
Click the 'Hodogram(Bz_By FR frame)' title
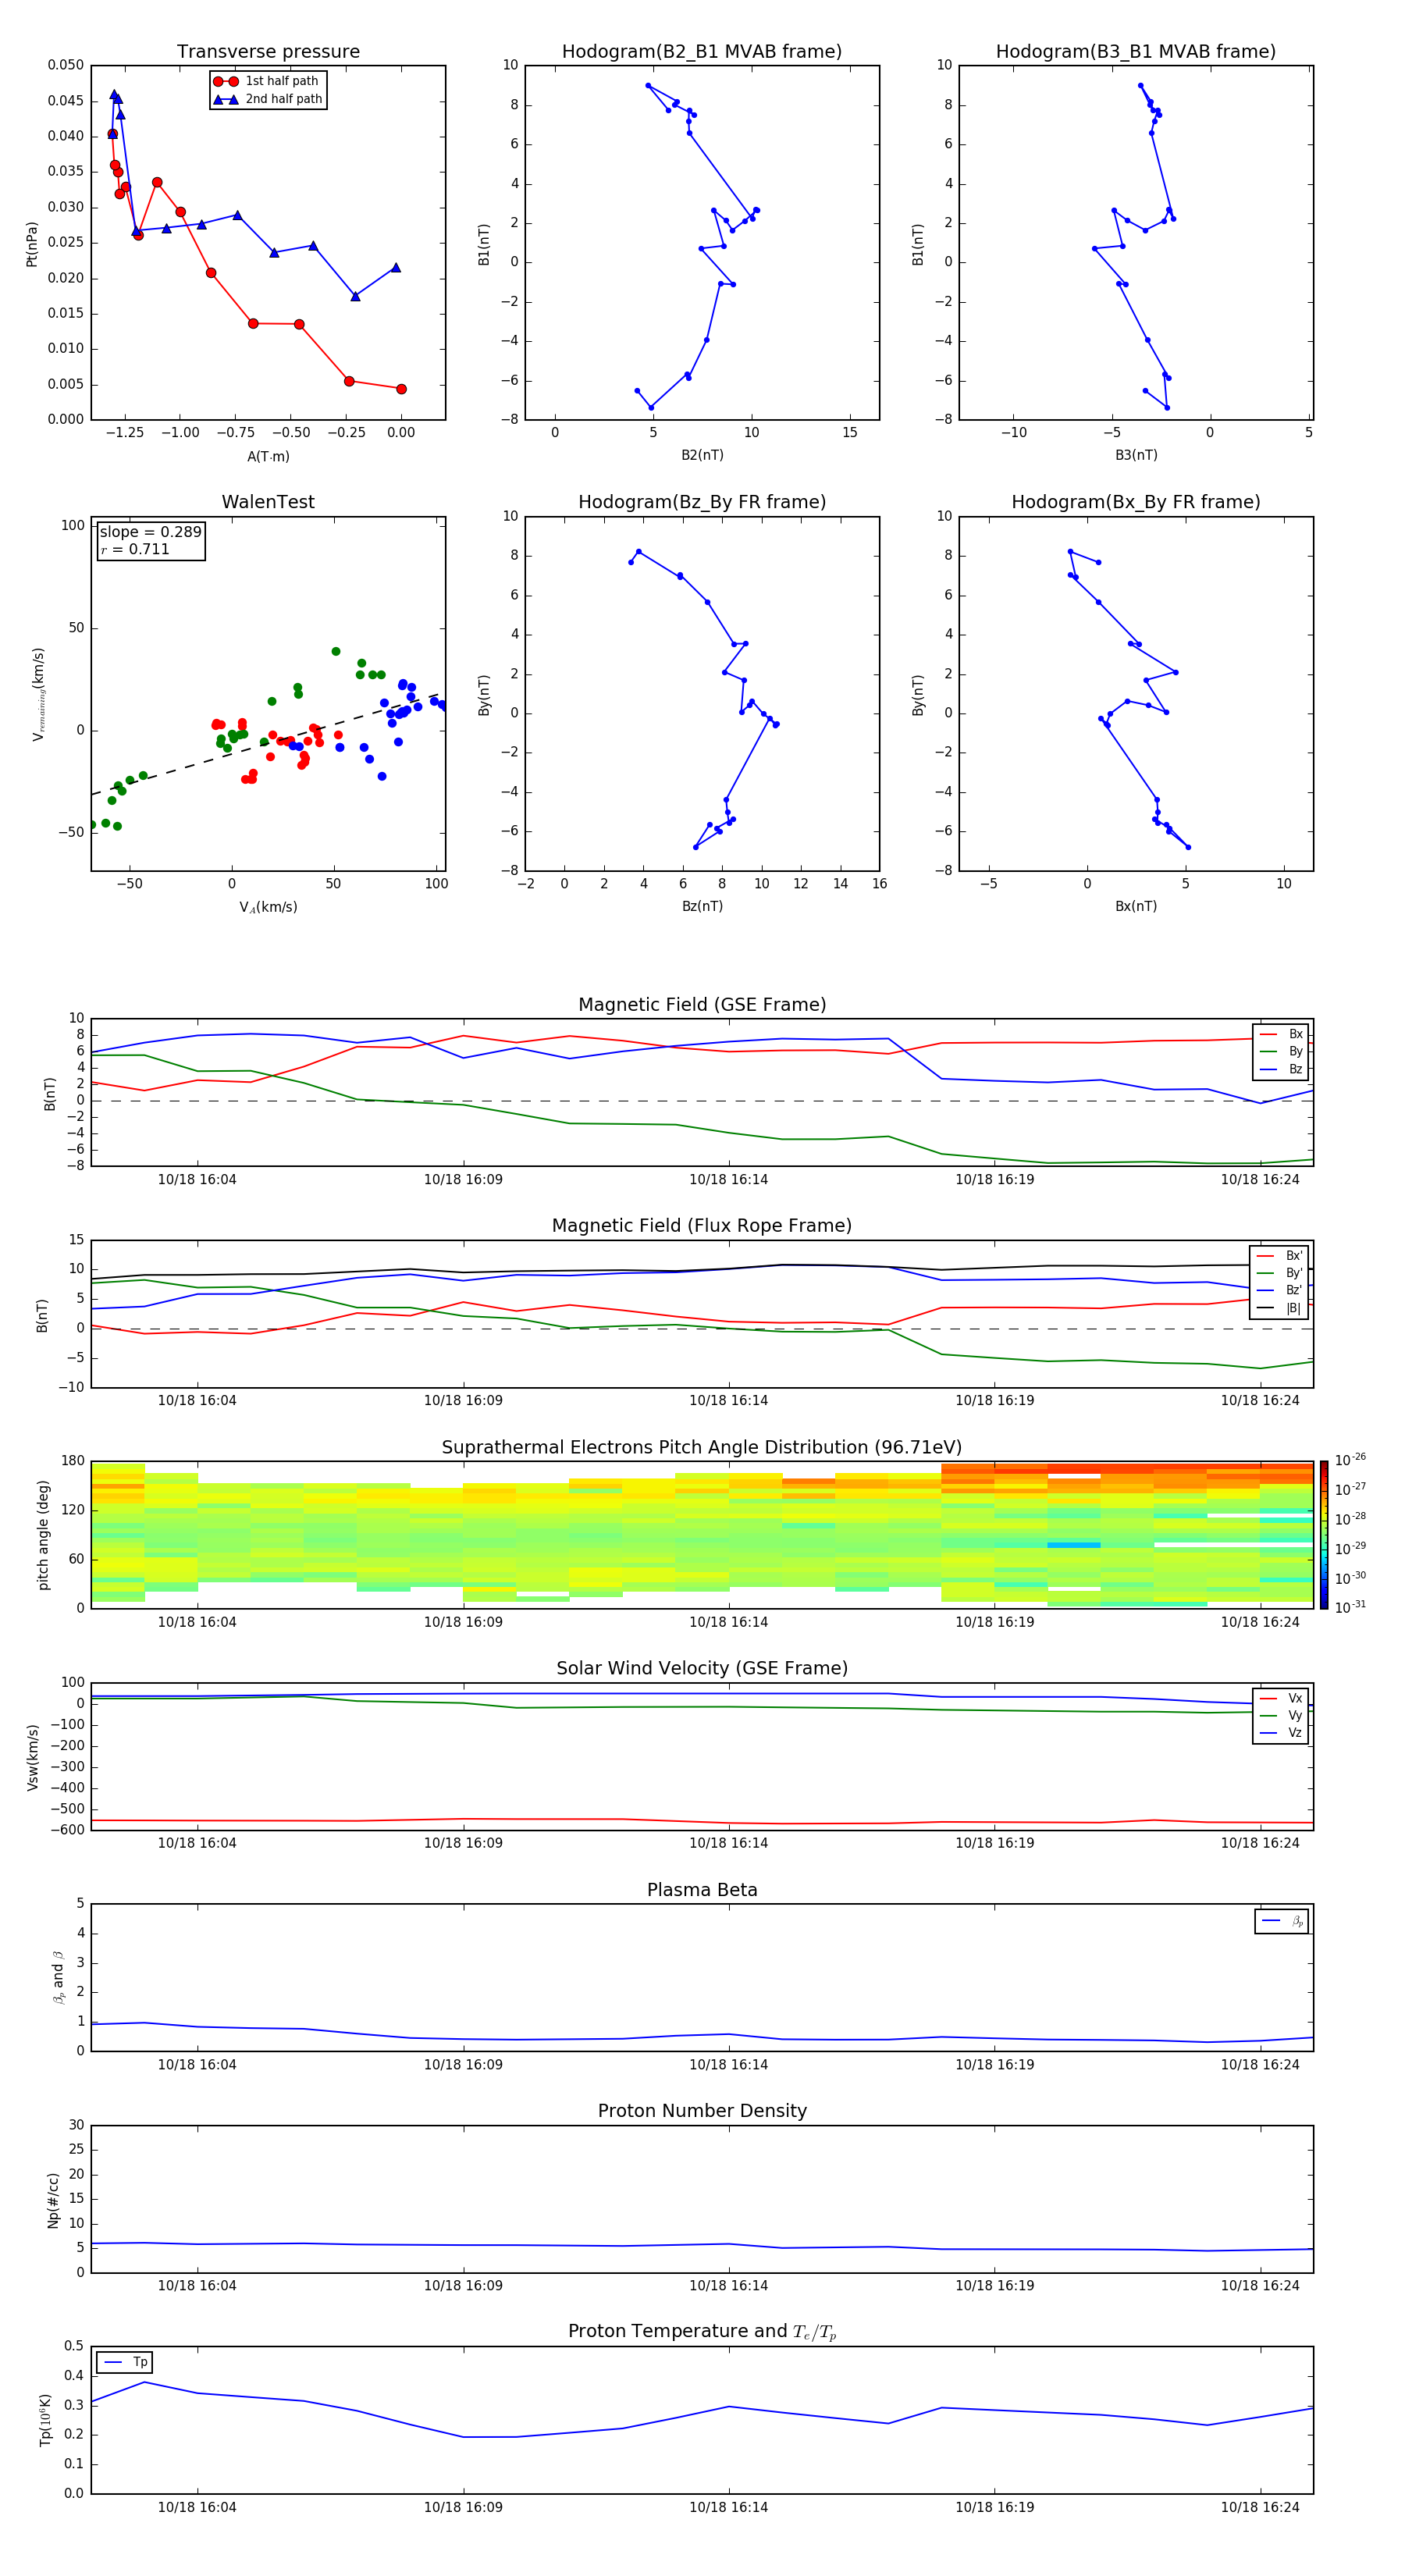tap(702, 502)
